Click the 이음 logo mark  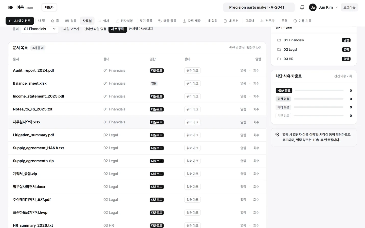coord(10,7)
